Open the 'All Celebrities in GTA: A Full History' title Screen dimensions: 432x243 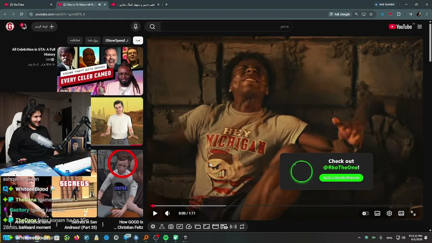[x=33, y=52]
